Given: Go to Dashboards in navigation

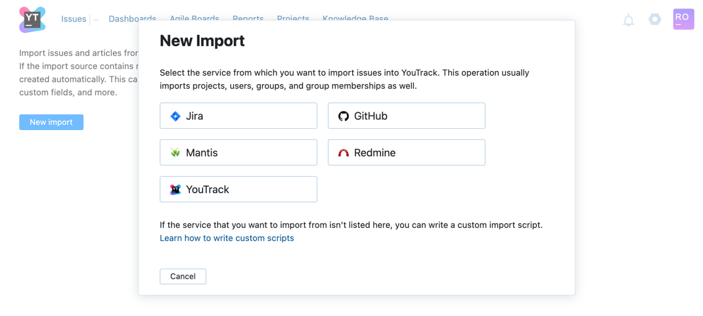Looking at the screenshot, I should 133,18.
